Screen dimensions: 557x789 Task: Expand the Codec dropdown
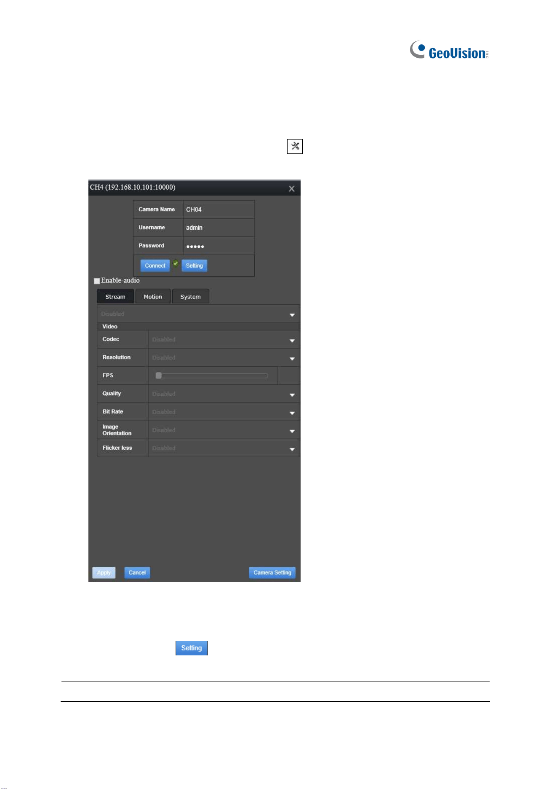point(224,340)
